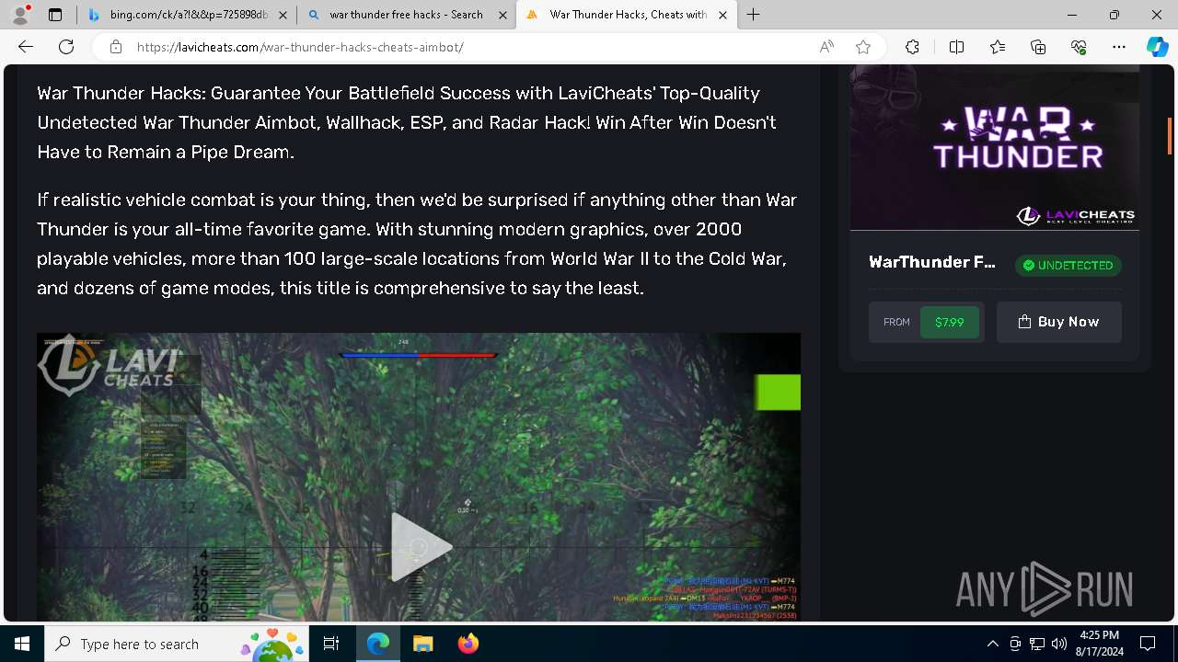Screen dimensions: 1178x662
Task: Show hidden system tray icons
Action: coord(992,644)
